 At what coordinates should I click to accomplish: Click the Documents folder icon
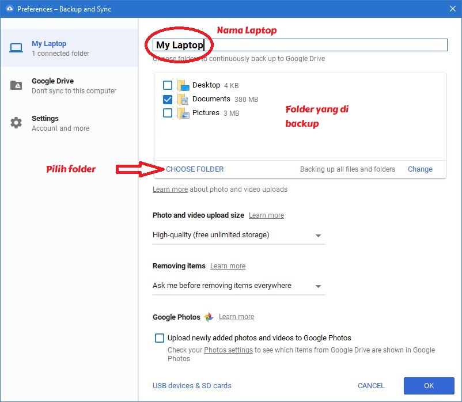point(183,100)
